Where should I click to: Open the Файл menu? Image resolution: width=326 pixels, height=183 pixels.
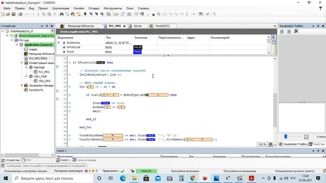click(7, 8)
